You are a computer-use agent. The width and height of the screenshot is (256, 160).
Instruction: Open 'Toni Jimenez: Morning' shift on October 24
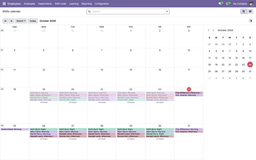click(189, 95)
